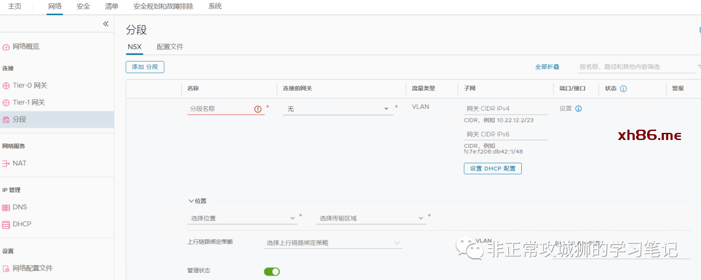701x280 pixels.
Task: Click the DHCP sidebar icon
Action: coord(6,224)
